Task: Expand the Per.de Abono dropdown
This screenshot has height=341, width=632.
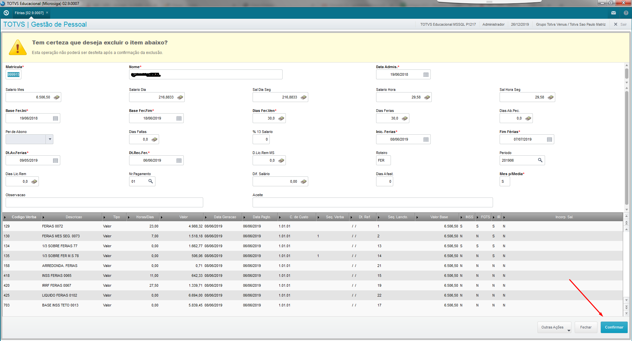Action: click(50, 139)
